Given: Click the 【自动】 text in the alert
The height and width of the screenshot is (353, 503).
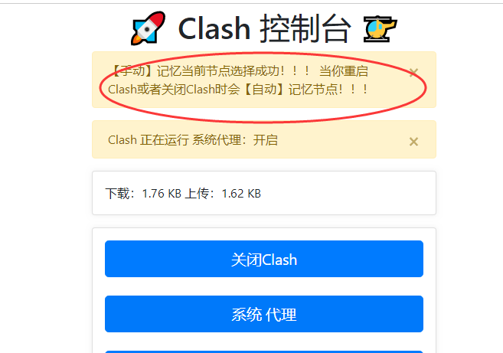Looking at the screenshot, I should 264,90.
